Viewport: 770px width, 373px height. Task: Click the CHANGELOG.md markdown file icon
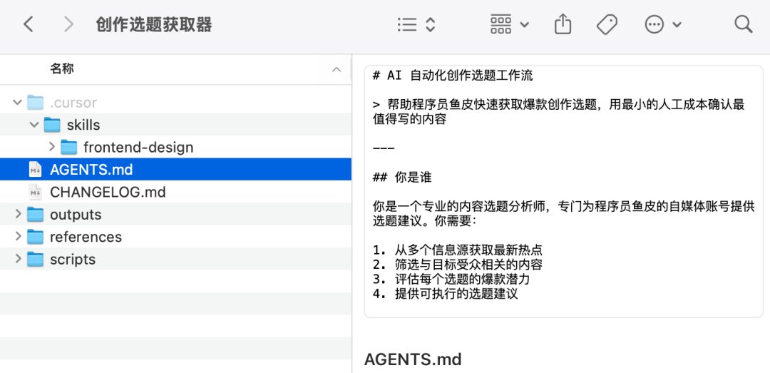click(x=36, y=192)
